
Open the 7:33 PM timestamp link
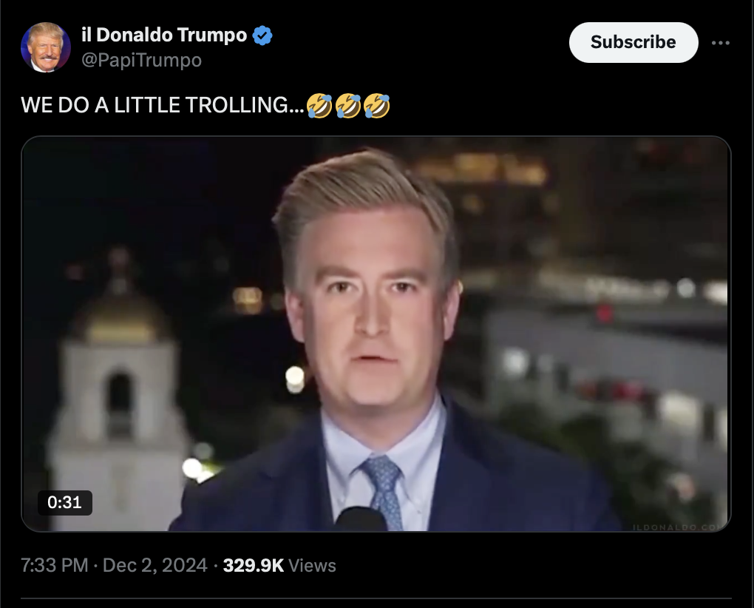[x=55, y=565]
